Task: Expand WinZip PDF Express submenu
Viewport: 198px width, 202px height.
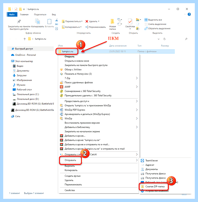Action: pos(99,110)
